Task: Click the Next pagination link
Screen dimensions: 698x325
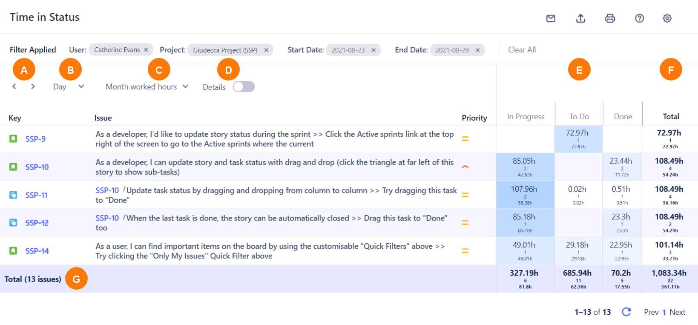Action: pyautogui.click(x=677, y=312)
